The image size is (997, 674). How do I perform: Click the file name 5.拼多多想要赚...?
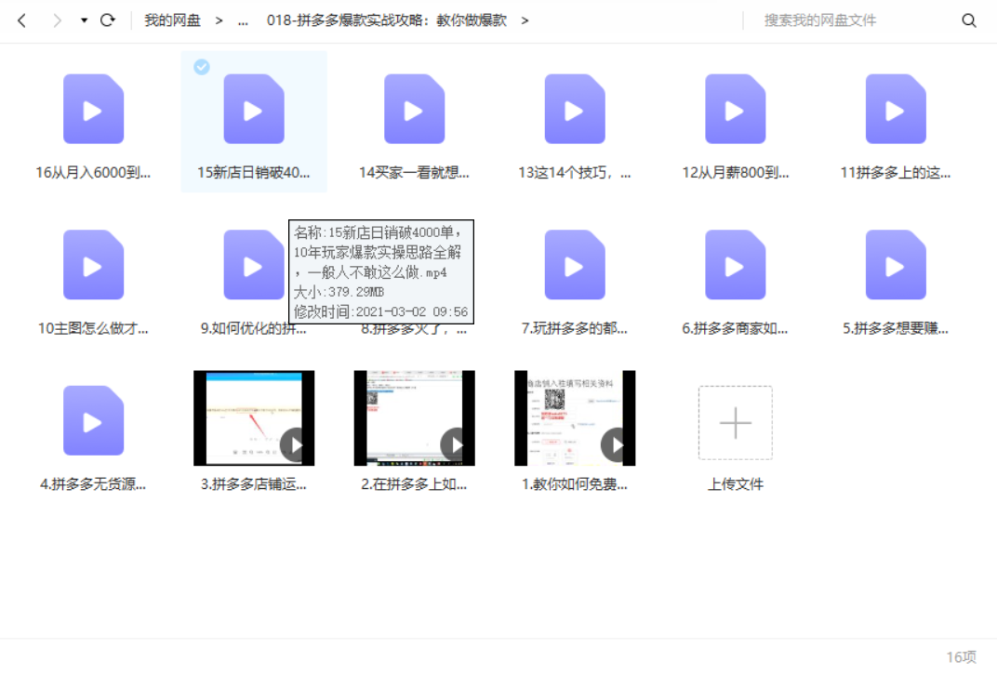click(x=896, y=328)
